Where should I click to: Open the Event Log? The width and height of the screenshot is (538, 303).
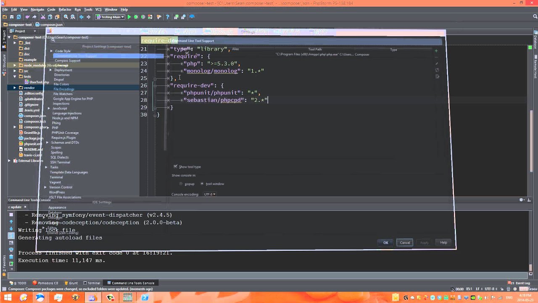point(520,283)
